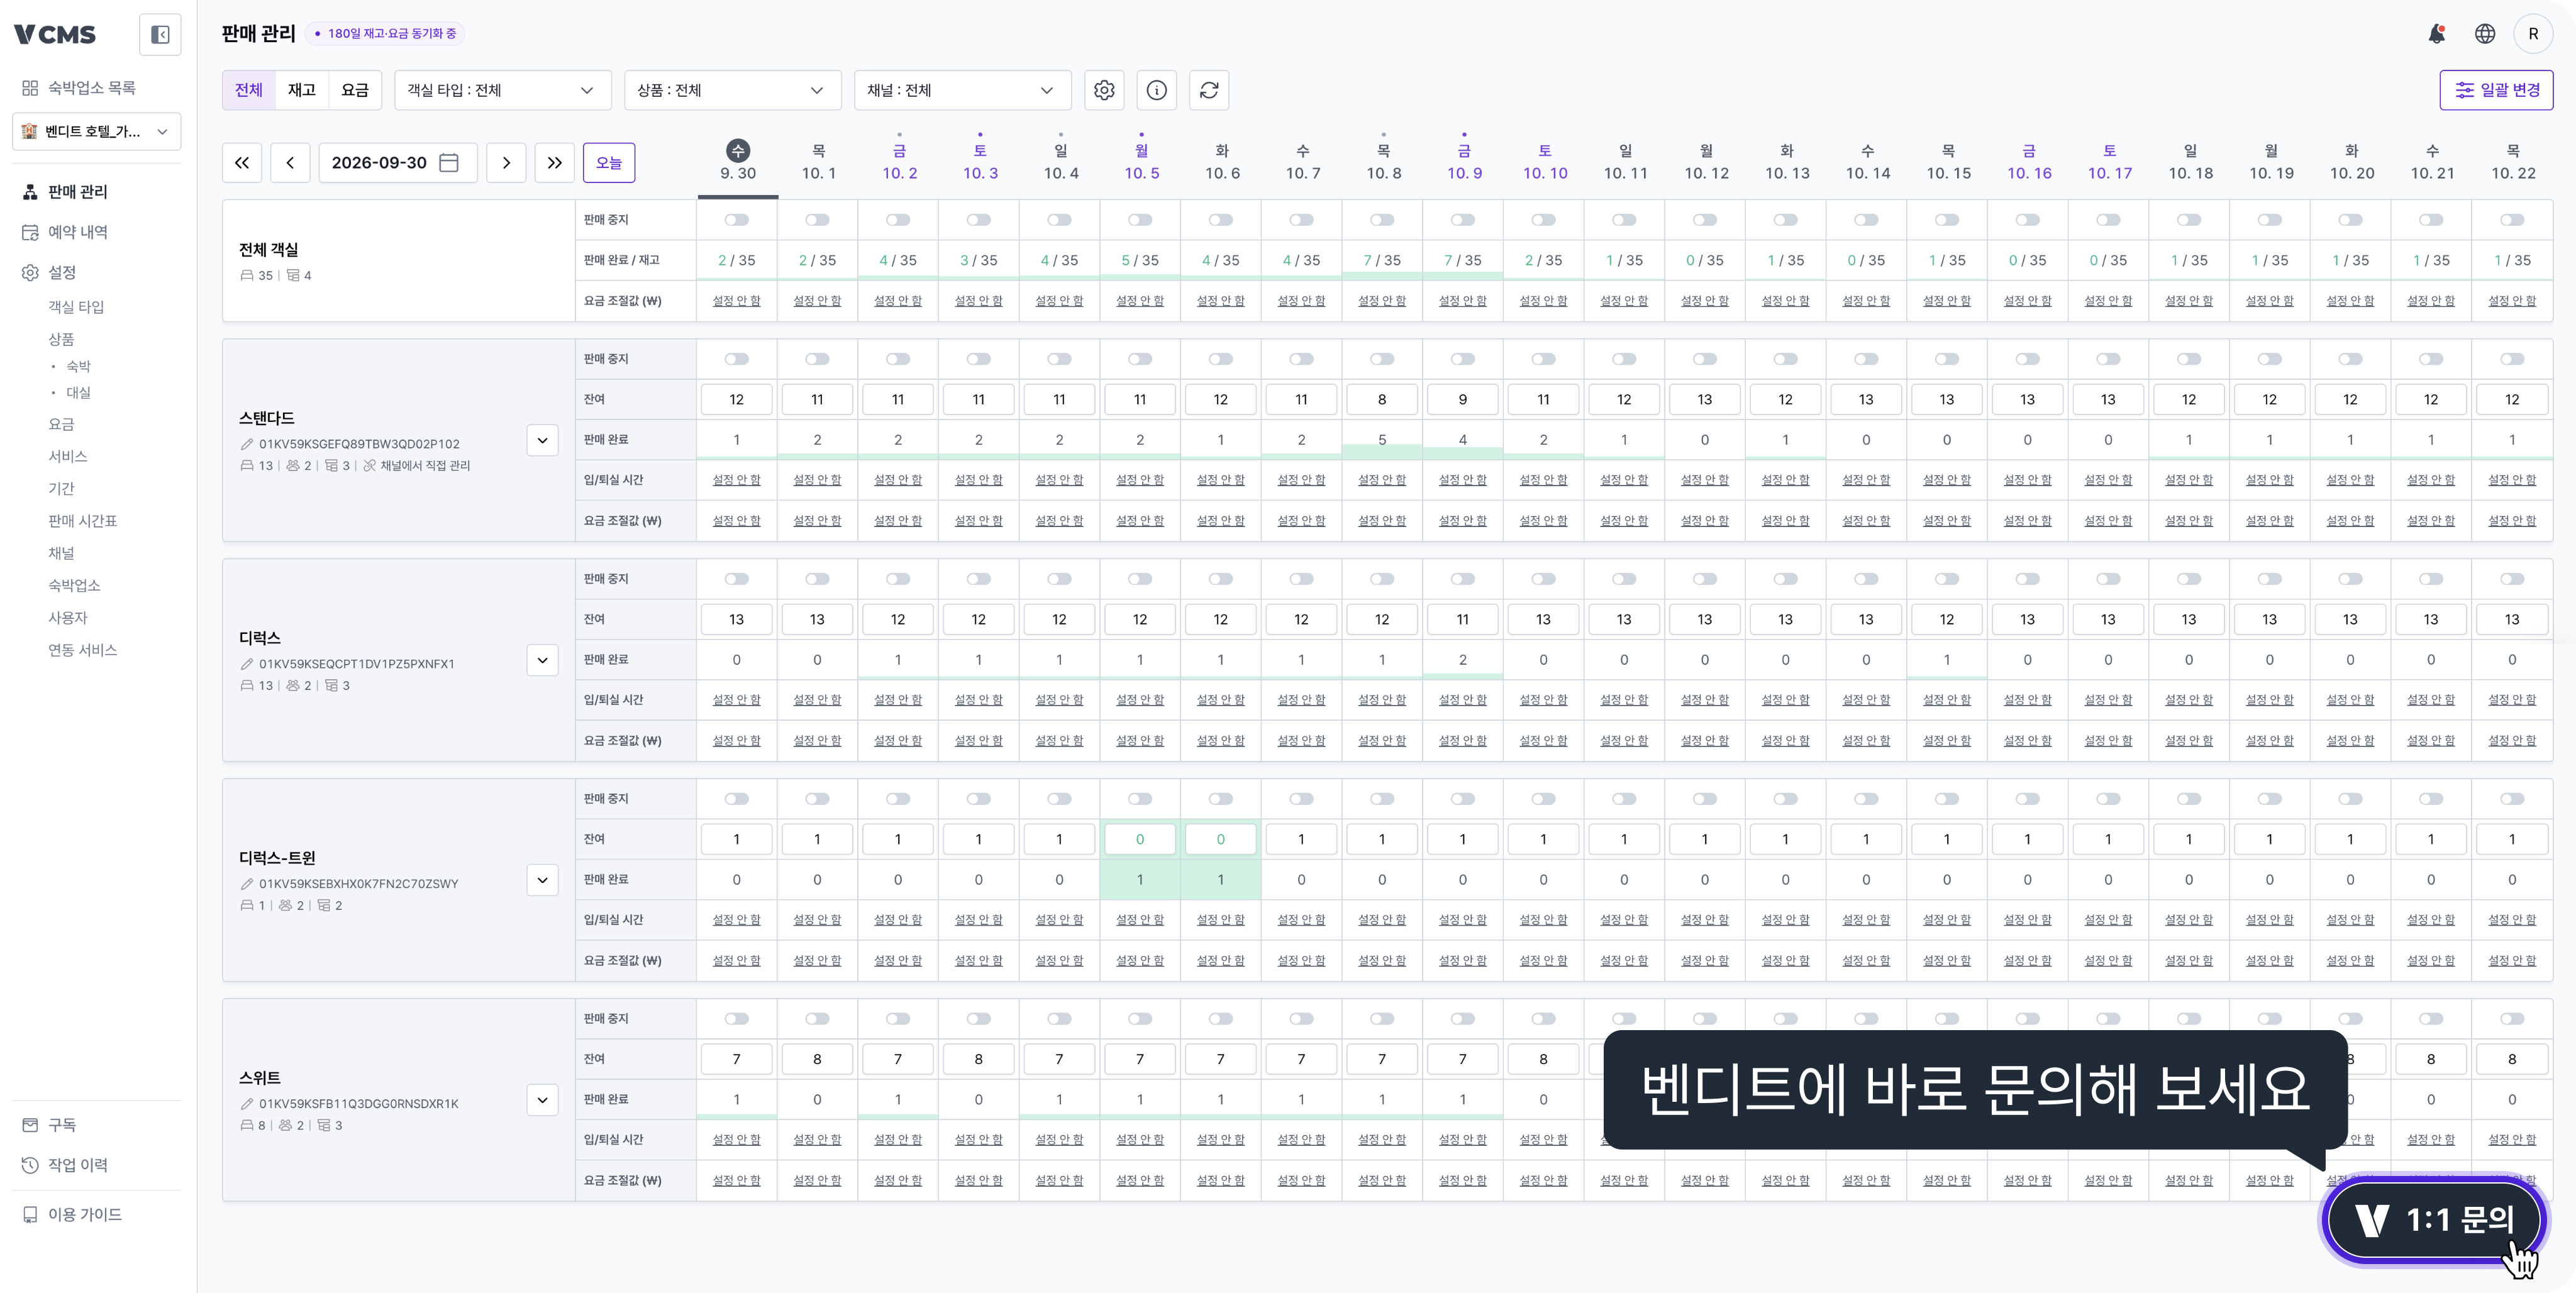Open 객실 타입 : 전체 dropdown
The image size is (2576, 1293).
pos(503,90)
